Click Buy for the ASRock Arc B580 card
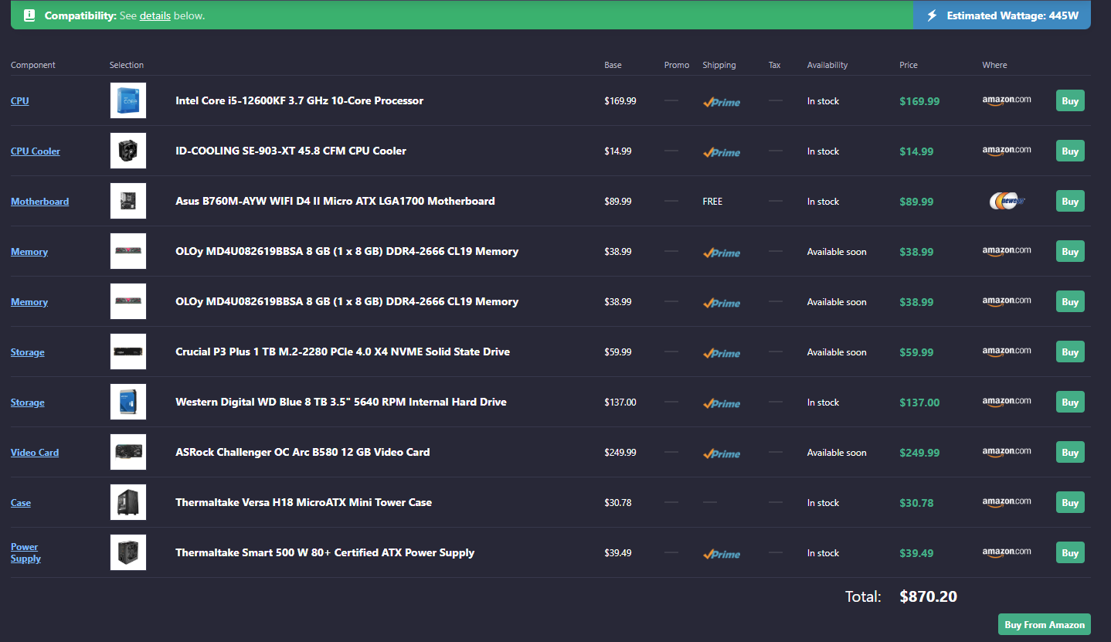 (1070, 452)
